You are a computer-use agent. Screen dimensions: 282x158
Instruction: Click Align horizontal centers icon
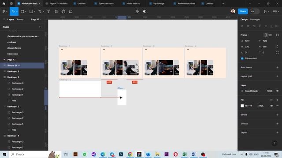click(248, 26)
